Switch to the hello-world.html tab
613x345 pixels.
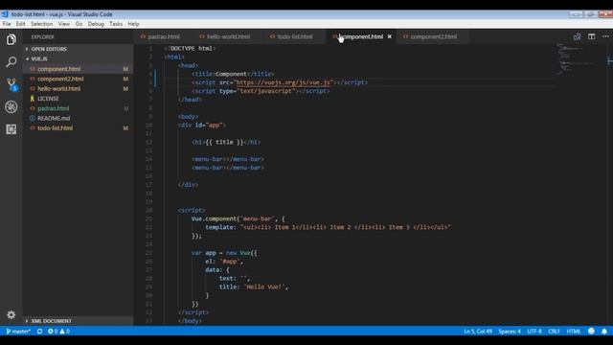pyautogui.click(x=228, y=36)
